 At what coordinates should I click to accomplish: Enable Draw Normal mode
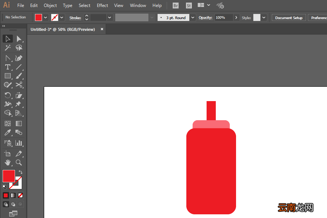(6, 204)
